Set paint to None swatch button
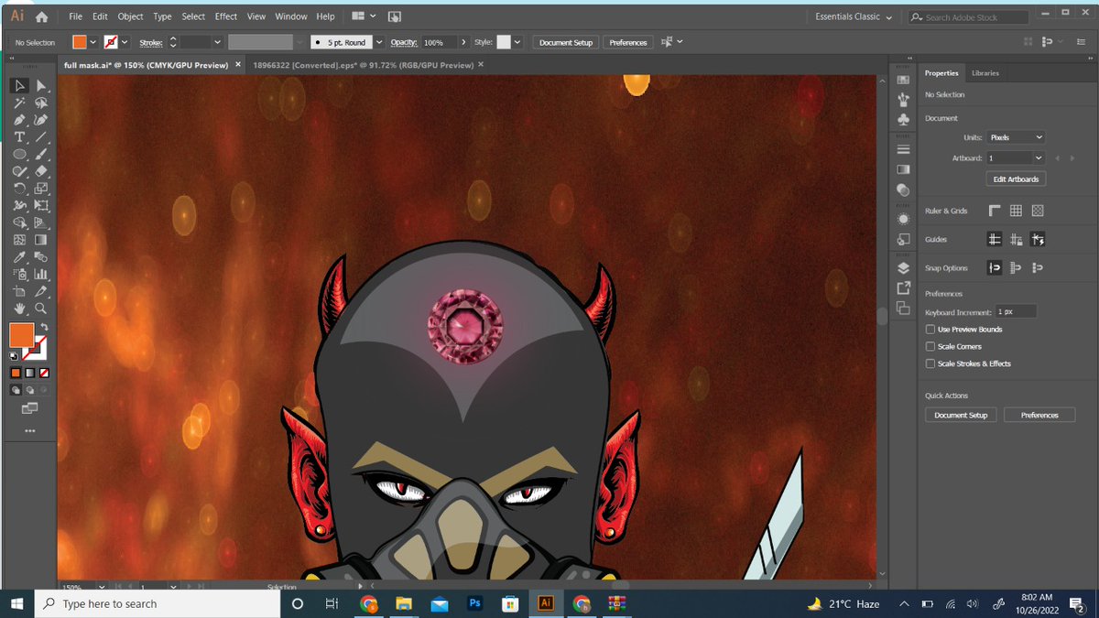 (x=43, y=373)
